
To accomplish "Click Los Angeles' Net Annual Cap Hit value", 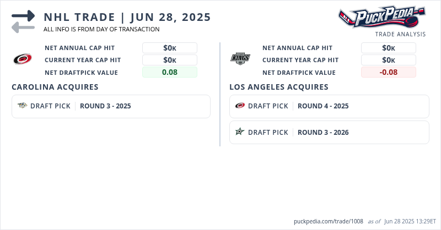I will tap(389, 48).
